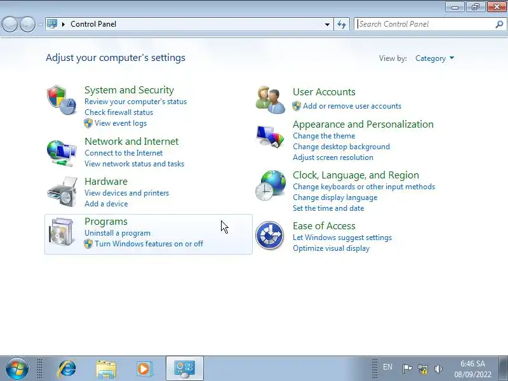This screenshot has height=381, width=508.
Task: Click the refresh button beside the address bar
Action: (x=342, y=24)
